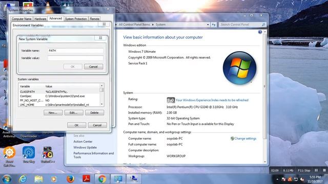Image resolution: width=328 pixels, height=184 pixels.
Task: Open Windows Experience Index refresh link
Action: coord(212,100)
